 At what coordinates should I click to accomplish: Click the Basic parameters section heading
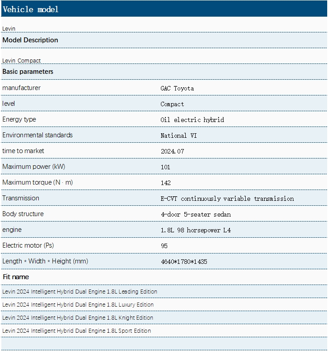[28, 72]
